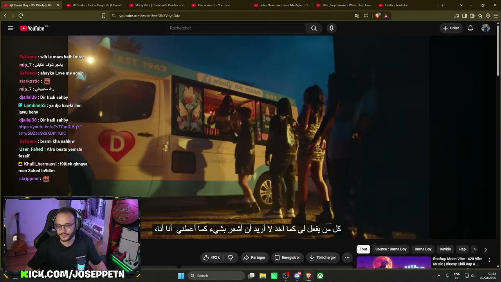Open the browser main menu
The height and width of the screenshot is (282, 501).
(496, 16)
